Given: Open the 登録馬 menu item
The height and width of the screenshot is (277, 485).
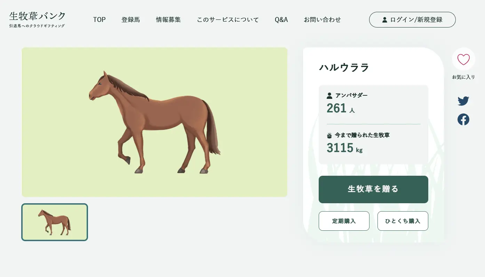Looking at the screenshot, I should 131,20.
